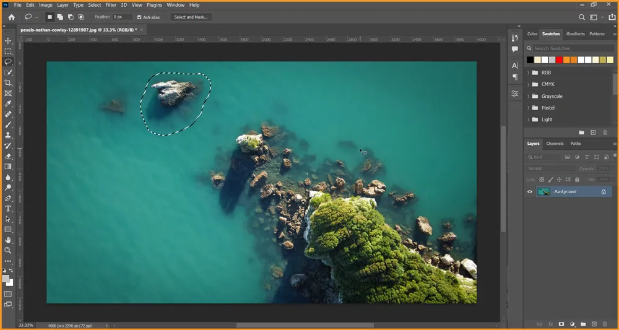Viewport: 619px width, 330px height.
Task: Select the Gradient tool
Action: (x=8, y=167)
